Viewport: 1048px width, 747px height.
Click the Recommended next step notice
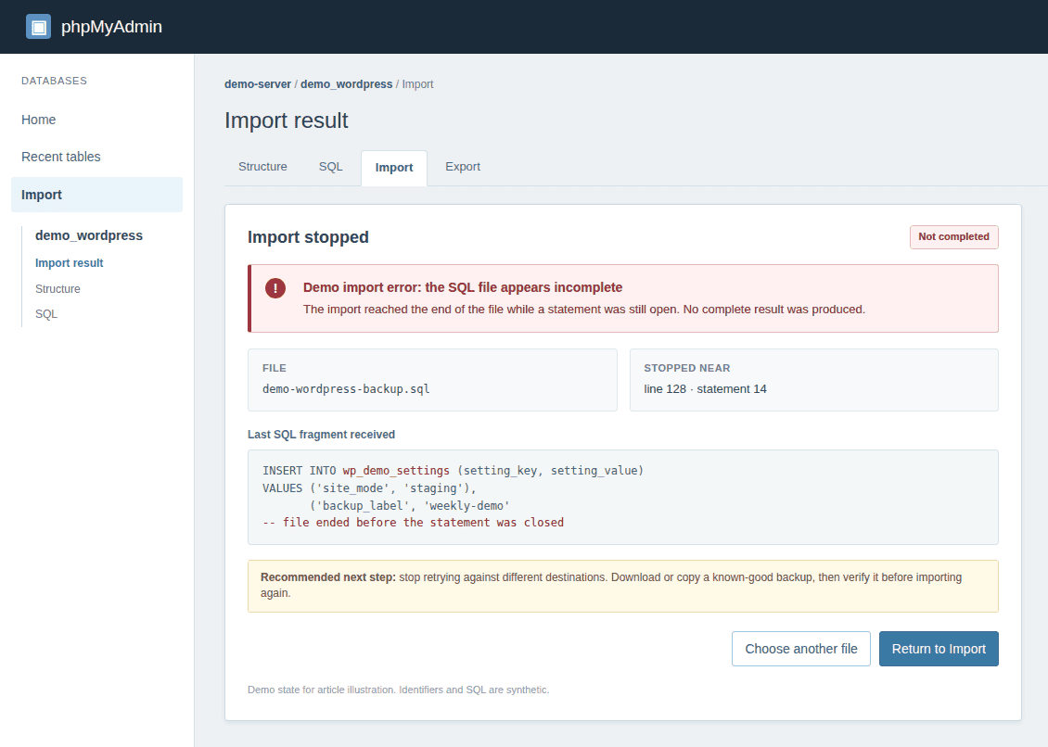pyautogui.click(x=623, y=586)
